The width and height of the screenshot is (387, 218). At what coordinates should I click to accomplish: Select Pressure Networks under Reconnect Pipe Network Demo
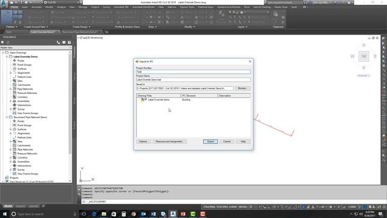point(27,153)
